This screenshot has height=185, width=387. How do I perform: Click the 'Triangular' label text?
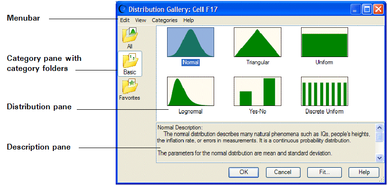(x=258, y=62)
